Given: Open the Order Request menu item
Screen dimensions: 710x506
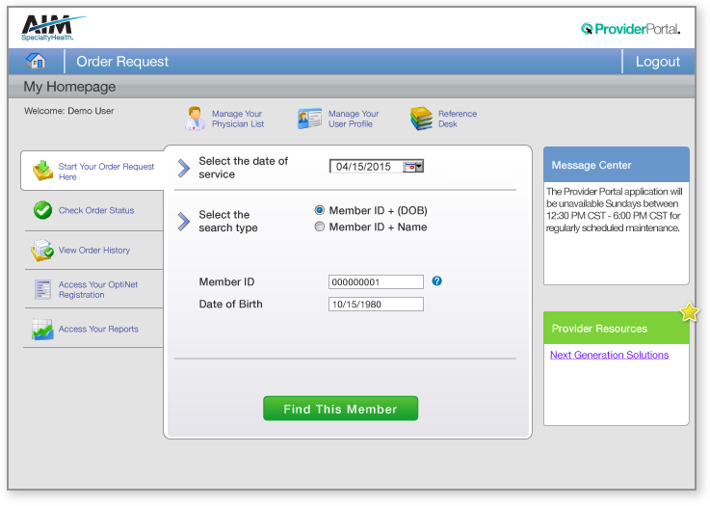Looking at the screenshot, I should 122,62.
